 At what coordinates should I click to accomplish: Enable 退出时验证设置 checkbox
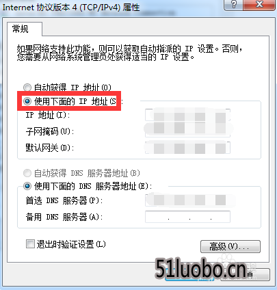pos(30,244)
